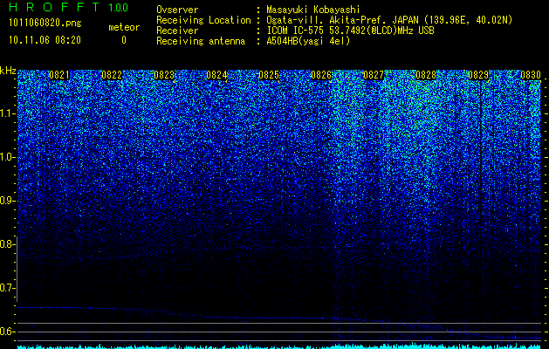The image size is (549, 349).
Task: Click the date 10.11.06 08:20
Action: point(45,40)
